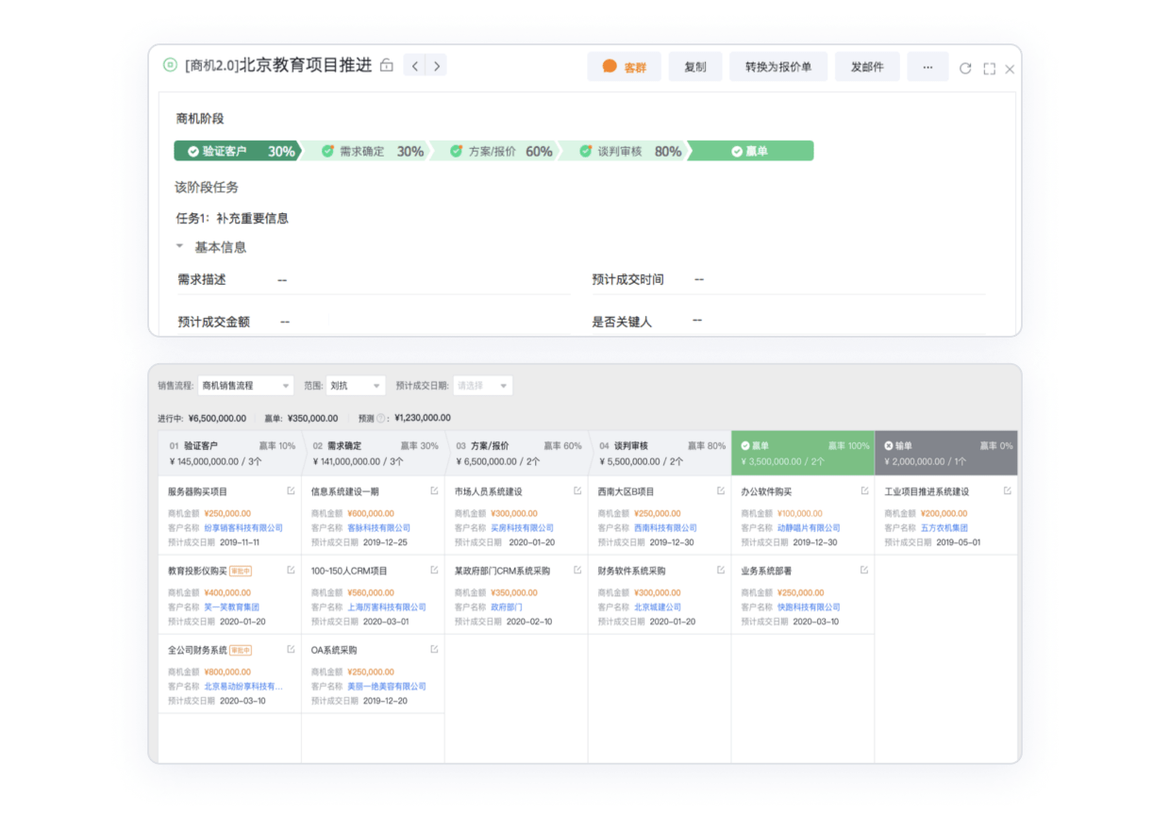The height and width of the screenshot is (830, 1170).
Task: Refresh the opportunity detail view
Action: (965, 66)
